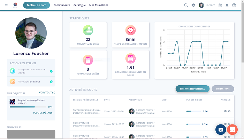Screen dimensions: 244x139
Task: Click the orange messaging widget button
Action: click(232, 130)
